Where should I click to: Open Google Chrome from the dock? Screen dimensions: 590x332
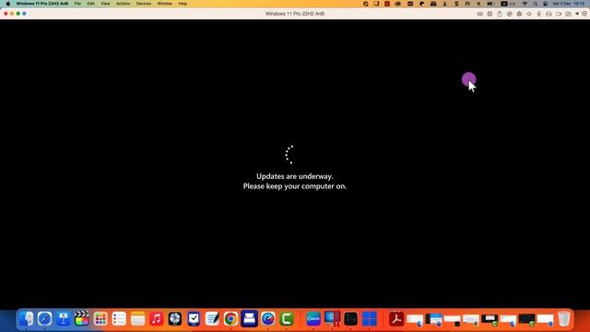click(230, 319)
